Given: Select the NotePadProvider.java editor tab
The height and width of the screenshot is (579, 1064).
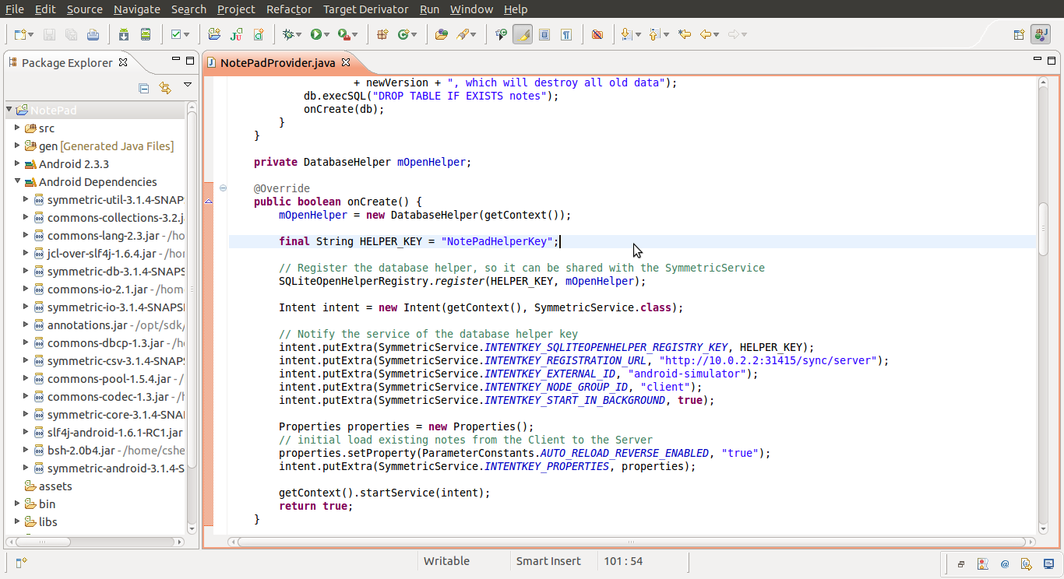Looking at the screenshot, I should tap(278, 62).
